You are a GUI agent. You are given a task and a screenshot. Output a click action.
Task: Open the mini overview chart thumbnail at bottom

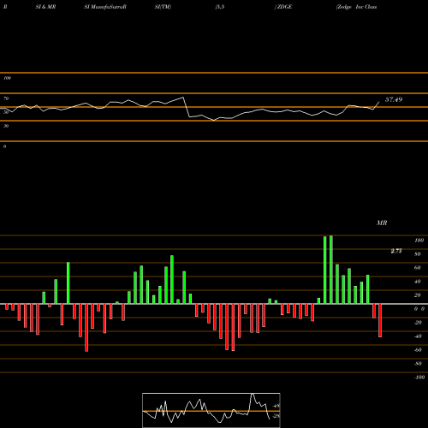pyautogui.click(x=211, y=410)
